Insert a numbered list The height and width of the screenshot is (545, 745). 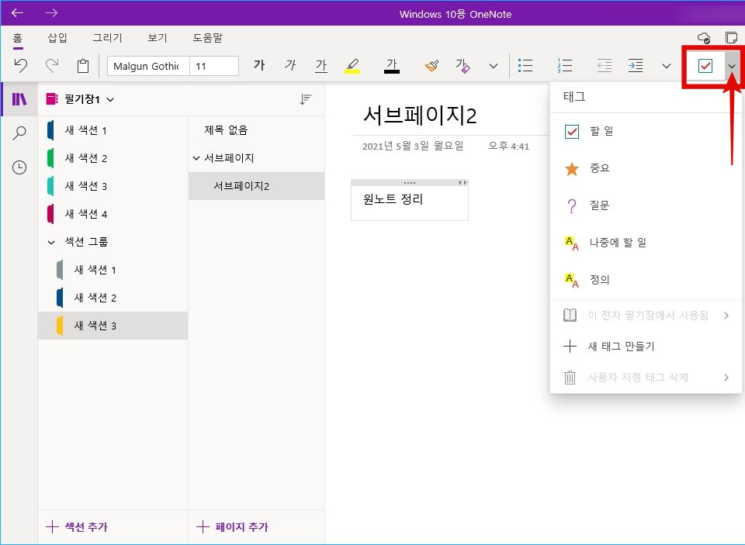pos(564,66)
